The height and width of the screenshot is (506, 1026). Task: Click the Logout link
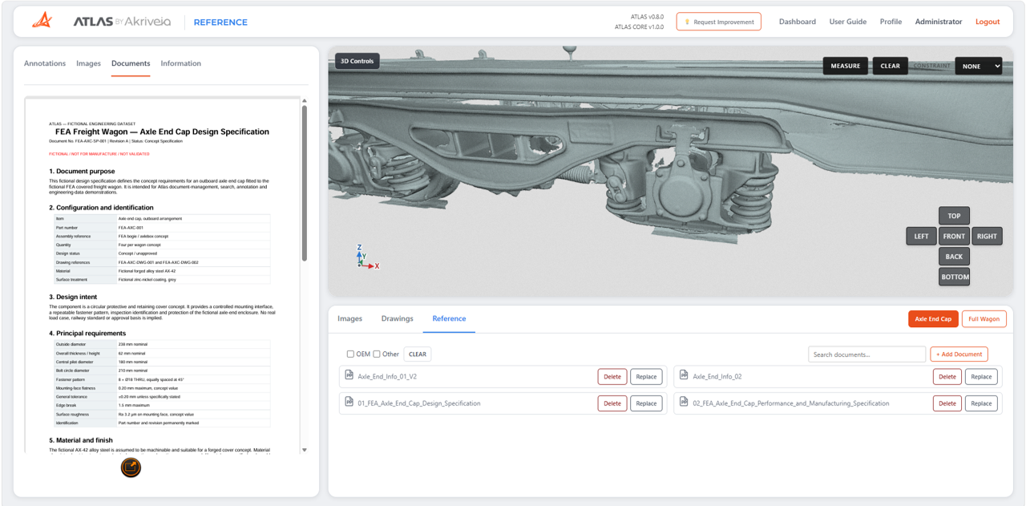coord(988,22)
